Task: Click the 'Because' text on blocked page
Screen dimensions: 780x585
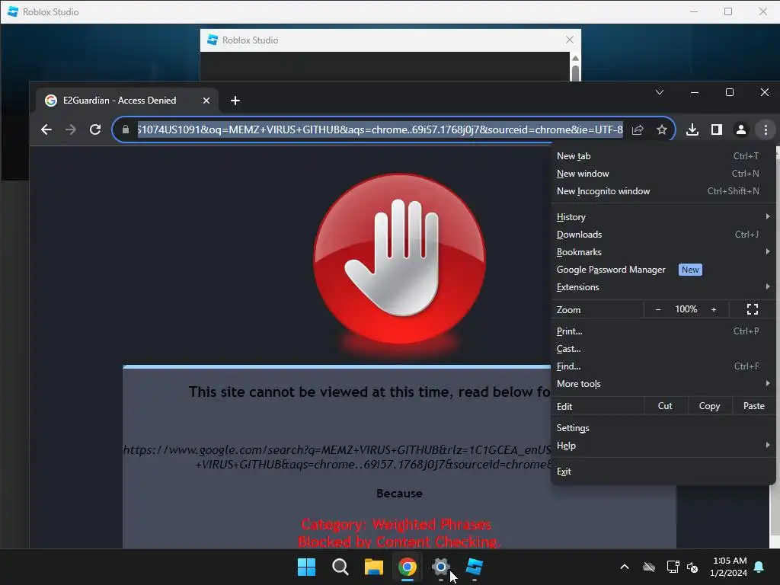Action: coord(399,494)
